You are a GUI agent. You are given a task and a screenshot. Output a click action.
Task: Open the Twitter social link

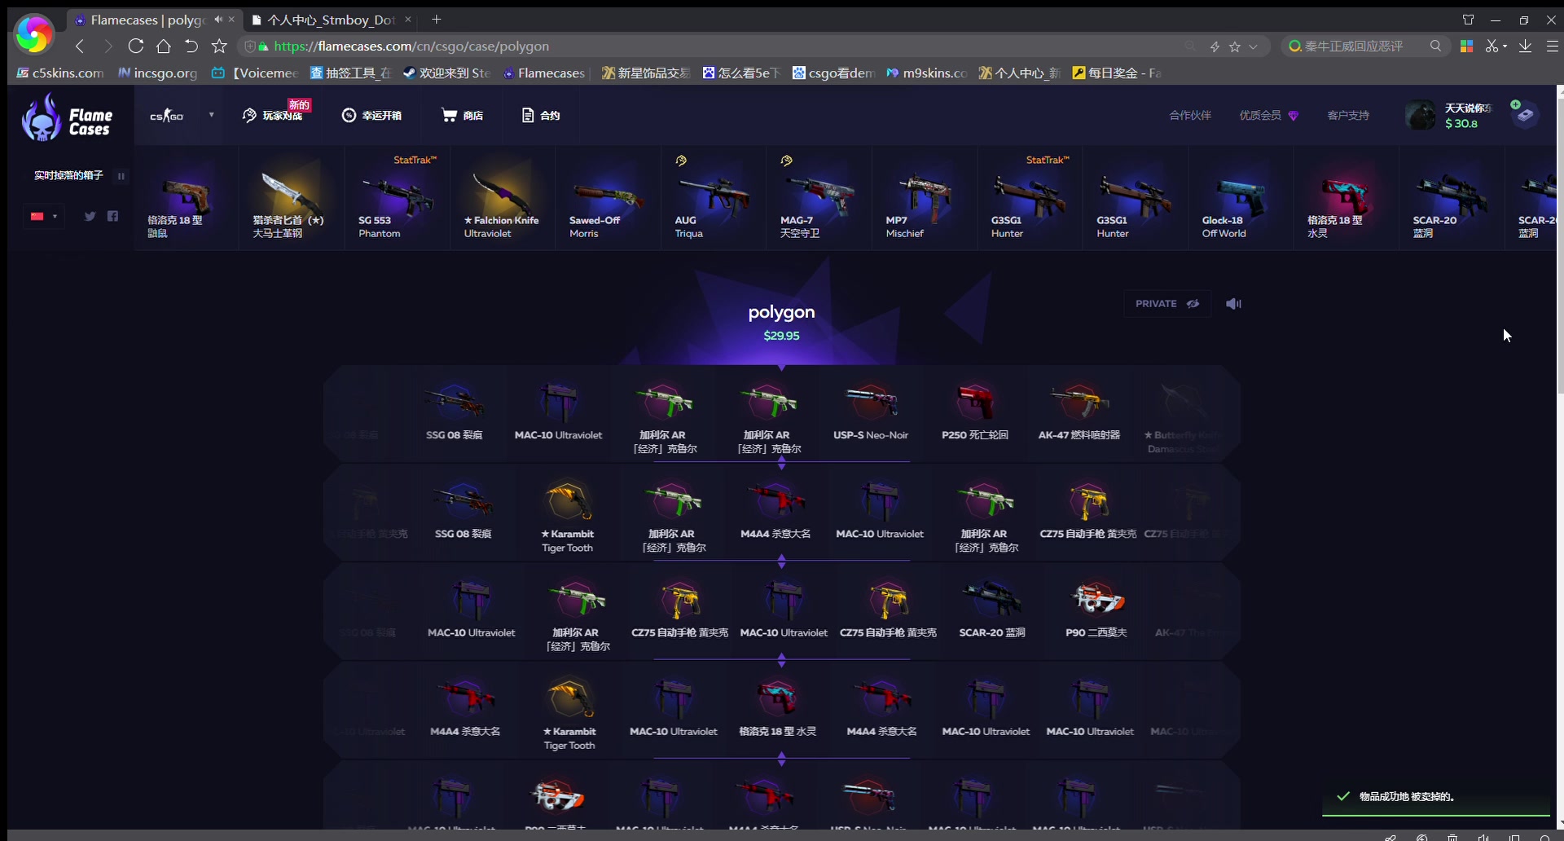pos(90,216)
